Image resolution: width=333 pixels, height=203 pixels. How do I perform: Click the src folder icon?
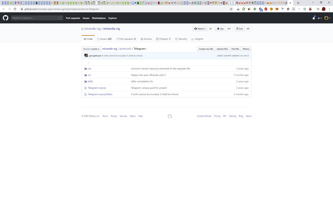86,75
